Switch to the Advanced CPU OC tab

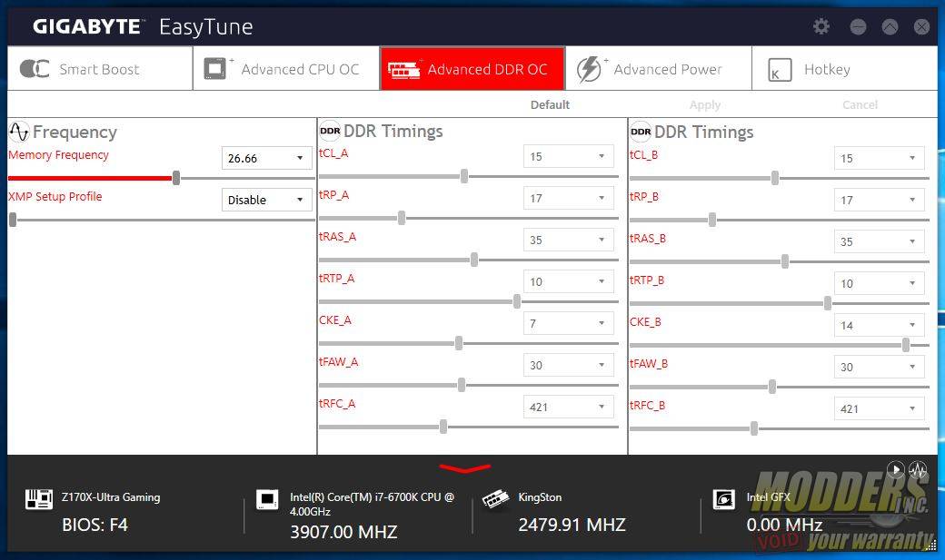[286, 69]
